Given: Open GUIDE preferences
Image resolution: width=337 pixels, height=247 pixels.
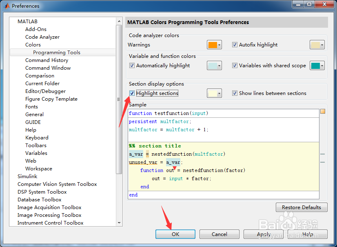Looking at the screenshot, I should 33,122.
